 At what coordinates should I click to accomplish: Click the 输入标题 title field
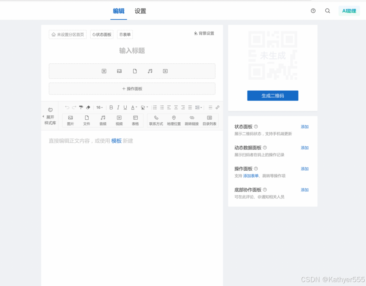click(x=132, y=51)
